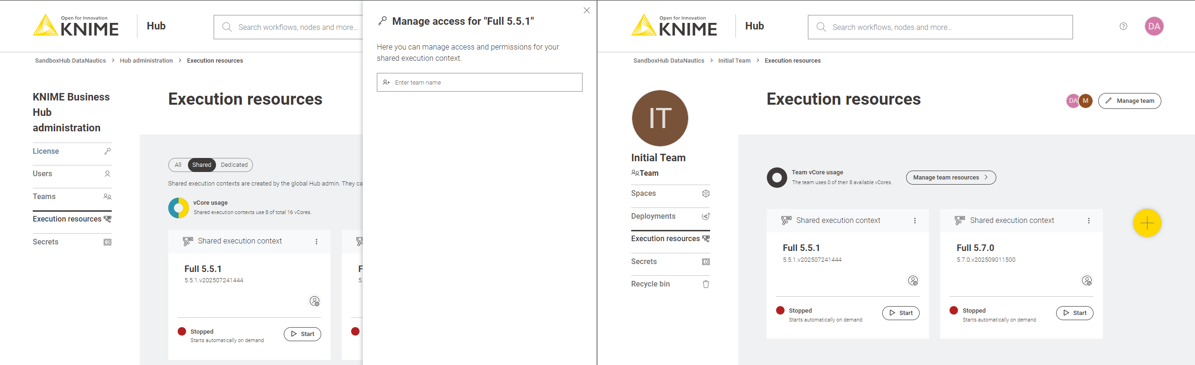The width and height of the screenshot is (1195, 365).
Task: Open the help question mark icon
Action: 1123,27
